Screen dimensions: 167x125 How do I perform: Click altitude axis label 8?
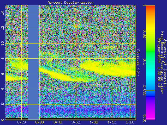[x=3, y=58]
